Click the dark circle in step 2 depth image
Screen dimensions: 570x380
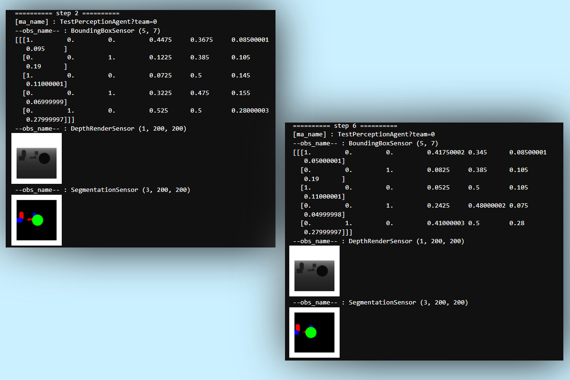(44, 159)
